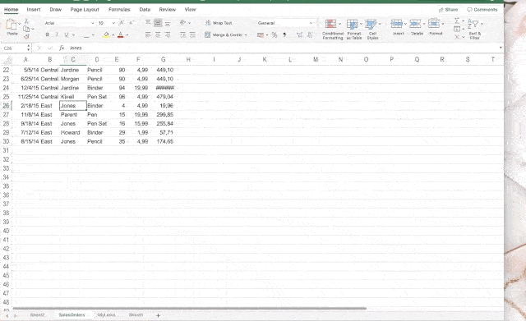Screen dimensions: 526x321
Task: Click the AutoSum sigma icon
Action: [x=457, y=21]
